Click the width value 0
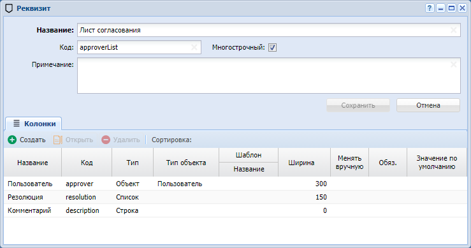 pyautogui.click(x=324, y=210)
